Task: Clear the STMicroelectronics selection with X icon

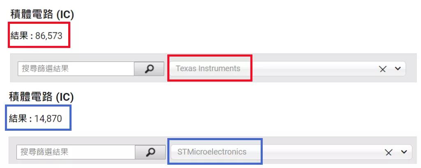Action: (389, 152)
